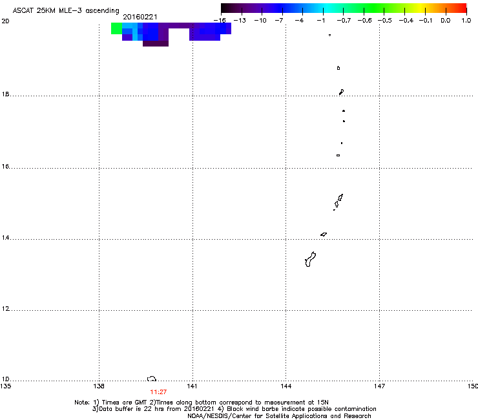Click the Guam island outline
The image size is (478, 420).
click(x=310, y=260)
